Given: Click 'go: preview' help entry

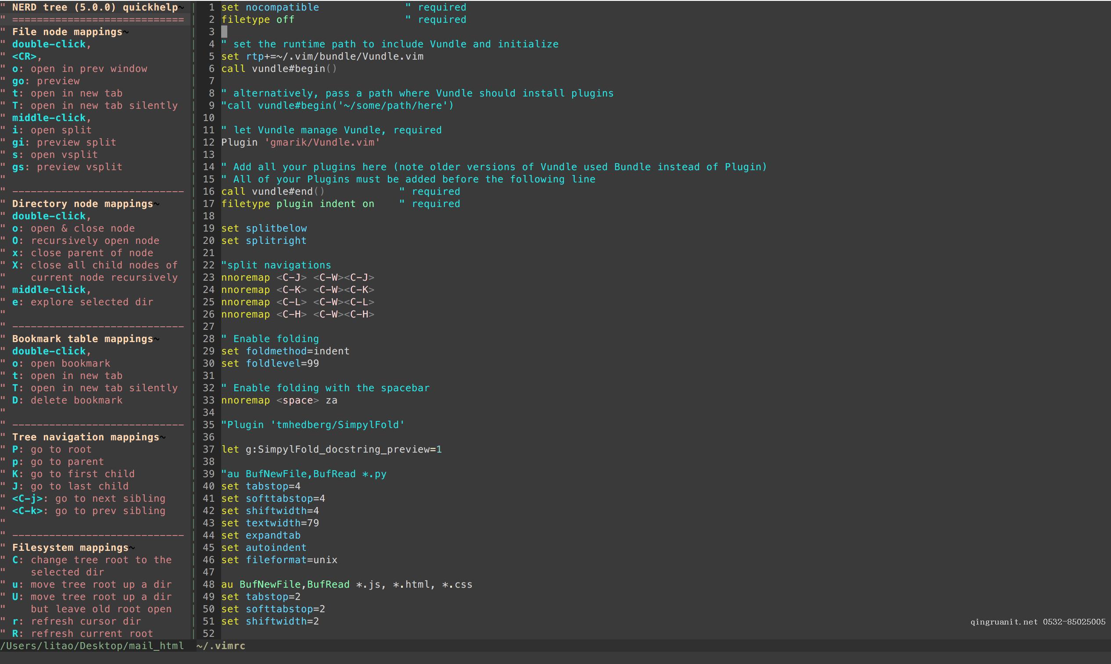Looking at the screenshot, I should point(46,81).
